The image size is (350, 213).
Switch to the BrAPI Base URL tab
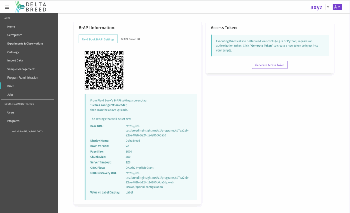[131, 39]
